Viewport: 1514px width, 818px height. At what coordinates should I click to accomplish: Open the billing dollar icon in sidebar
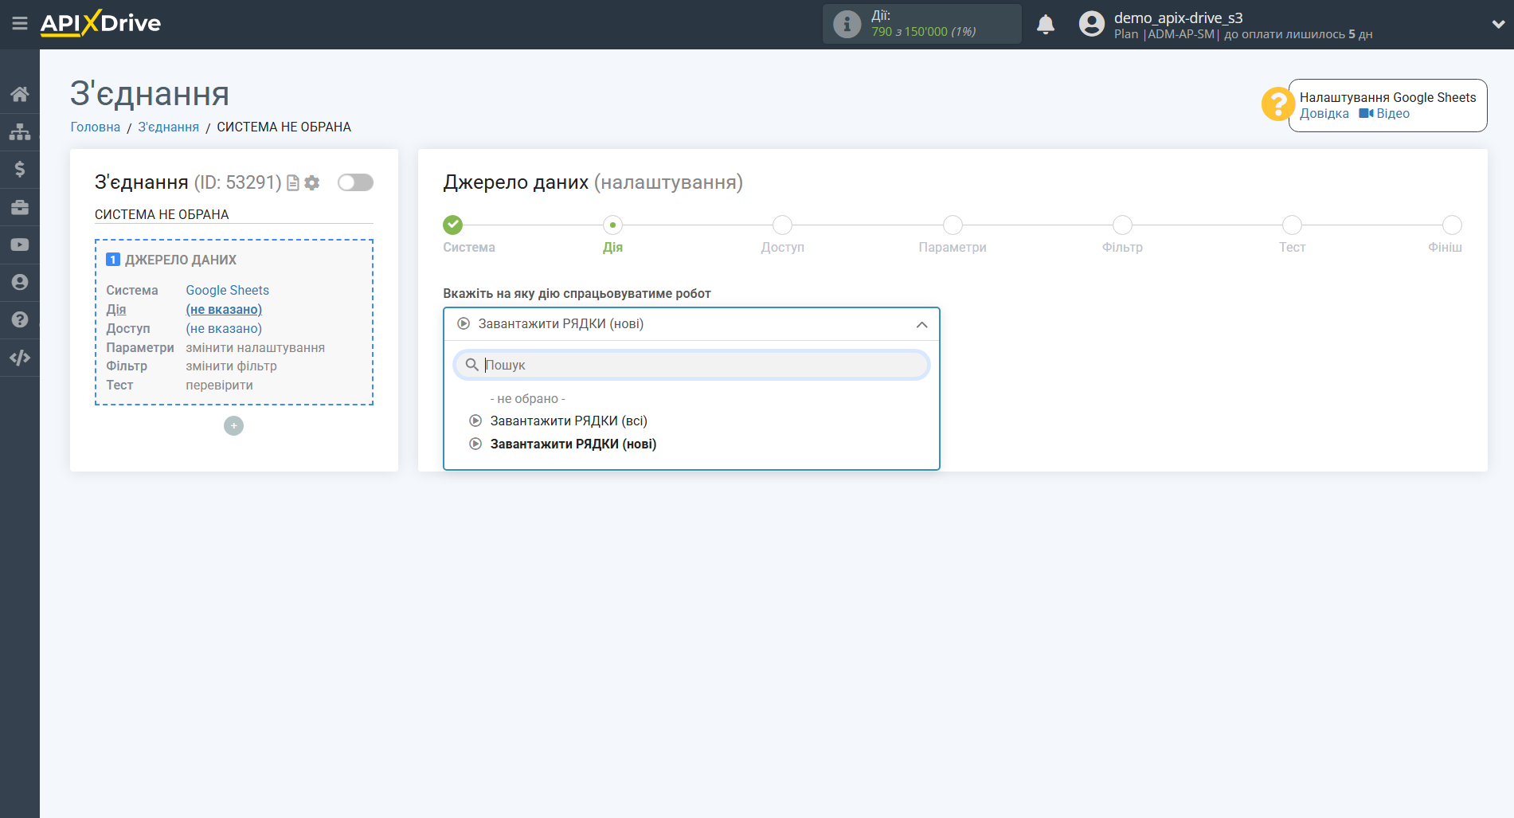[x=20, y=169]
